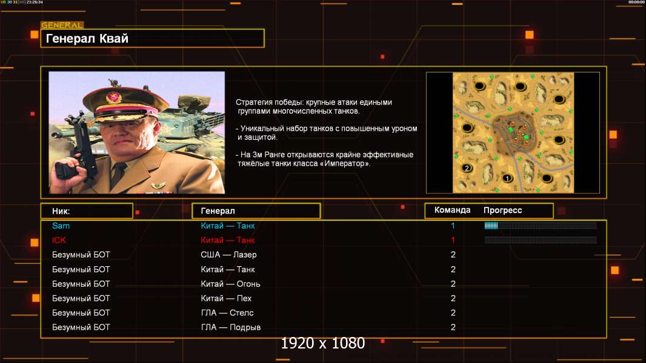Click the 'США — Лазер' general entry
The height and width of the screenshot is (363, 646).
tap(228, 255)
